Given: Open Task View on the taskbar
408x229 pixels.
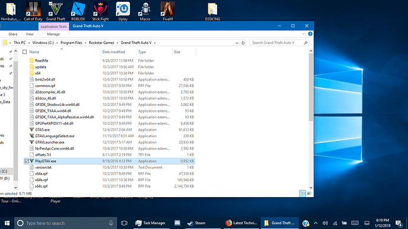Looking at the screenshot, I should click(124, 223).
